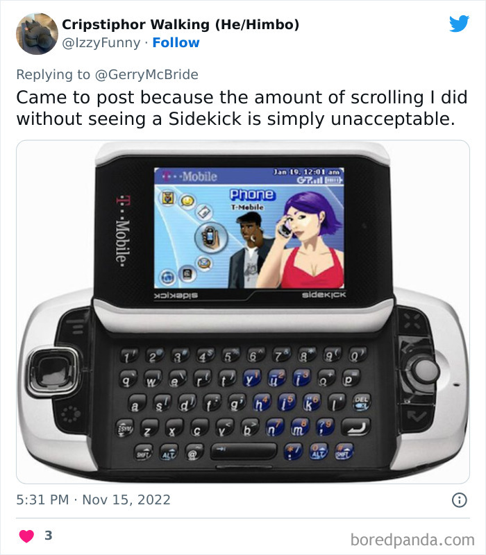Open the Address Book icon on Sidekick screen
486x555 pixels.
pyautogui.click(x=168, y=197)
